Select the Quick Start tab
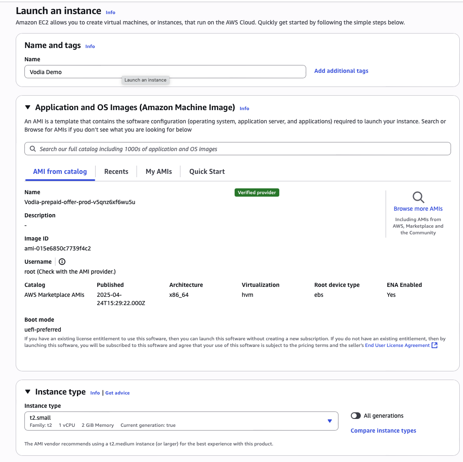This screenshot has height=462, width=463. (207, 172)
